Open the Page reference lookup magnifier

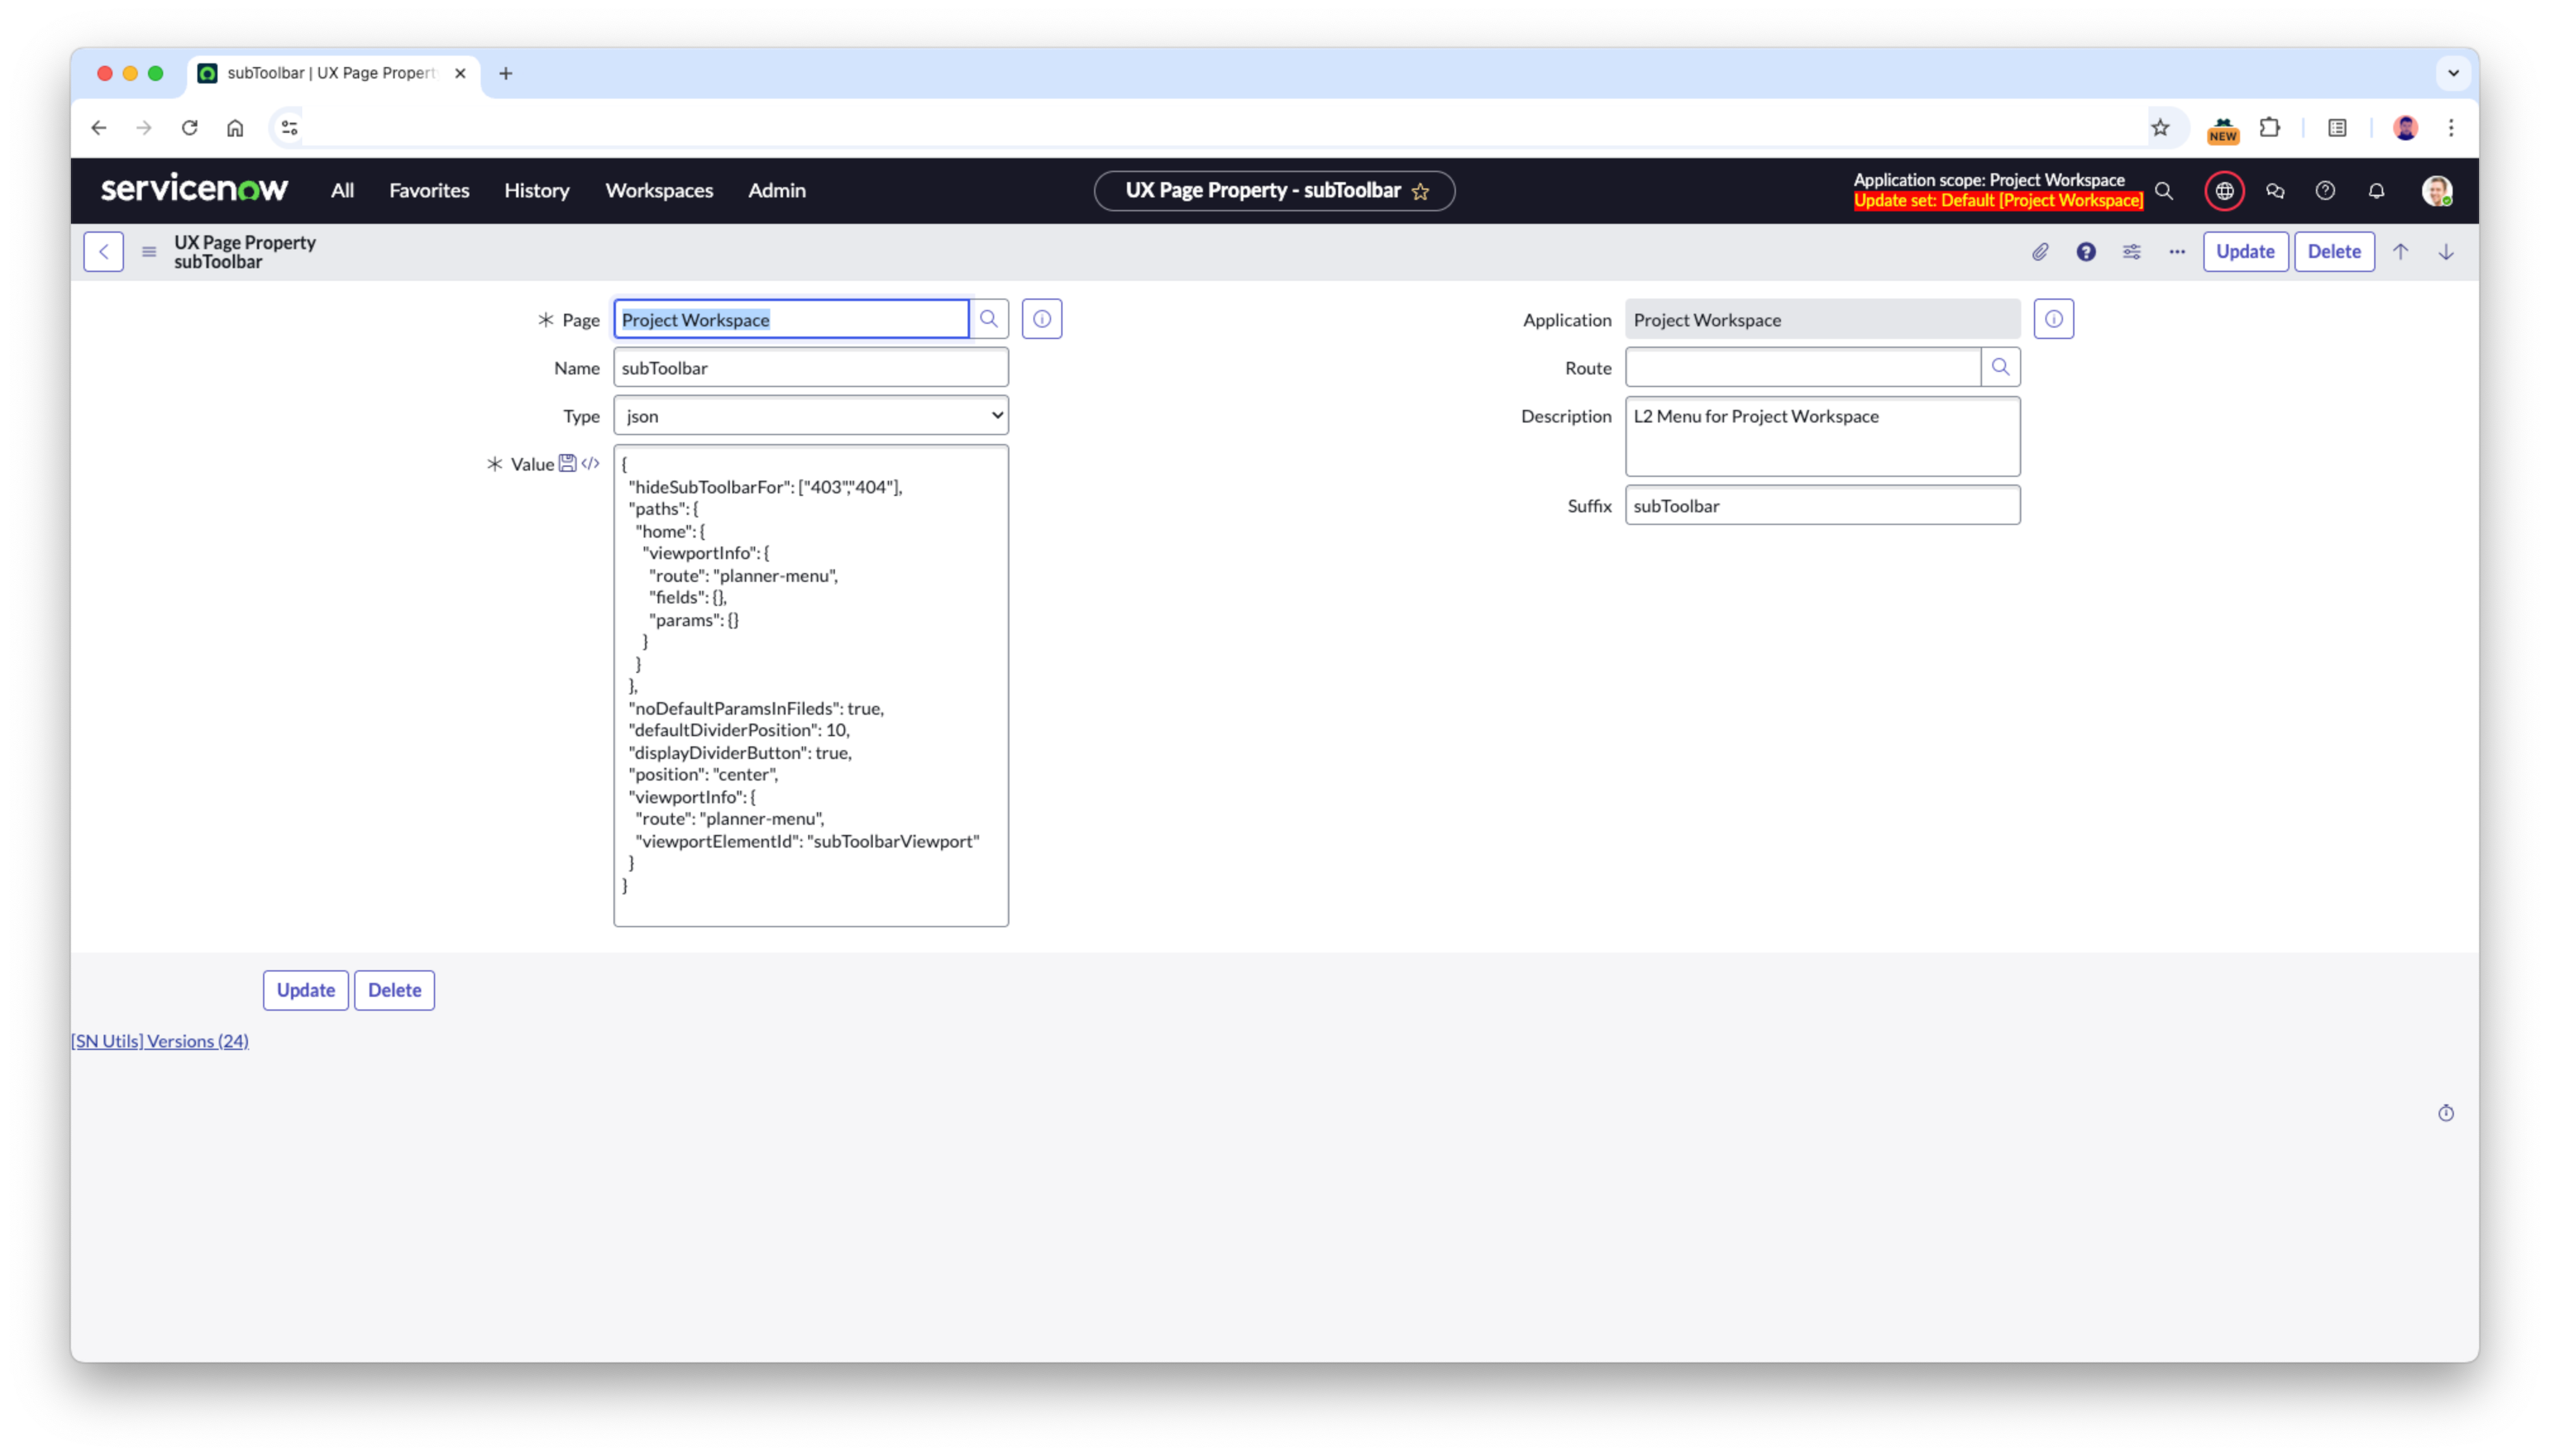(989, 319)
